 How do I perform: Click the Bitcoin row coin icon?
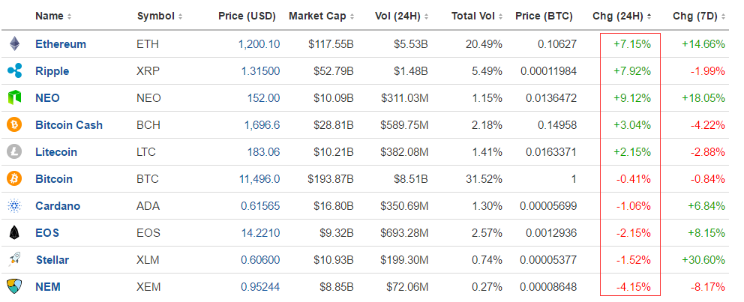click(x=14, y=179)
